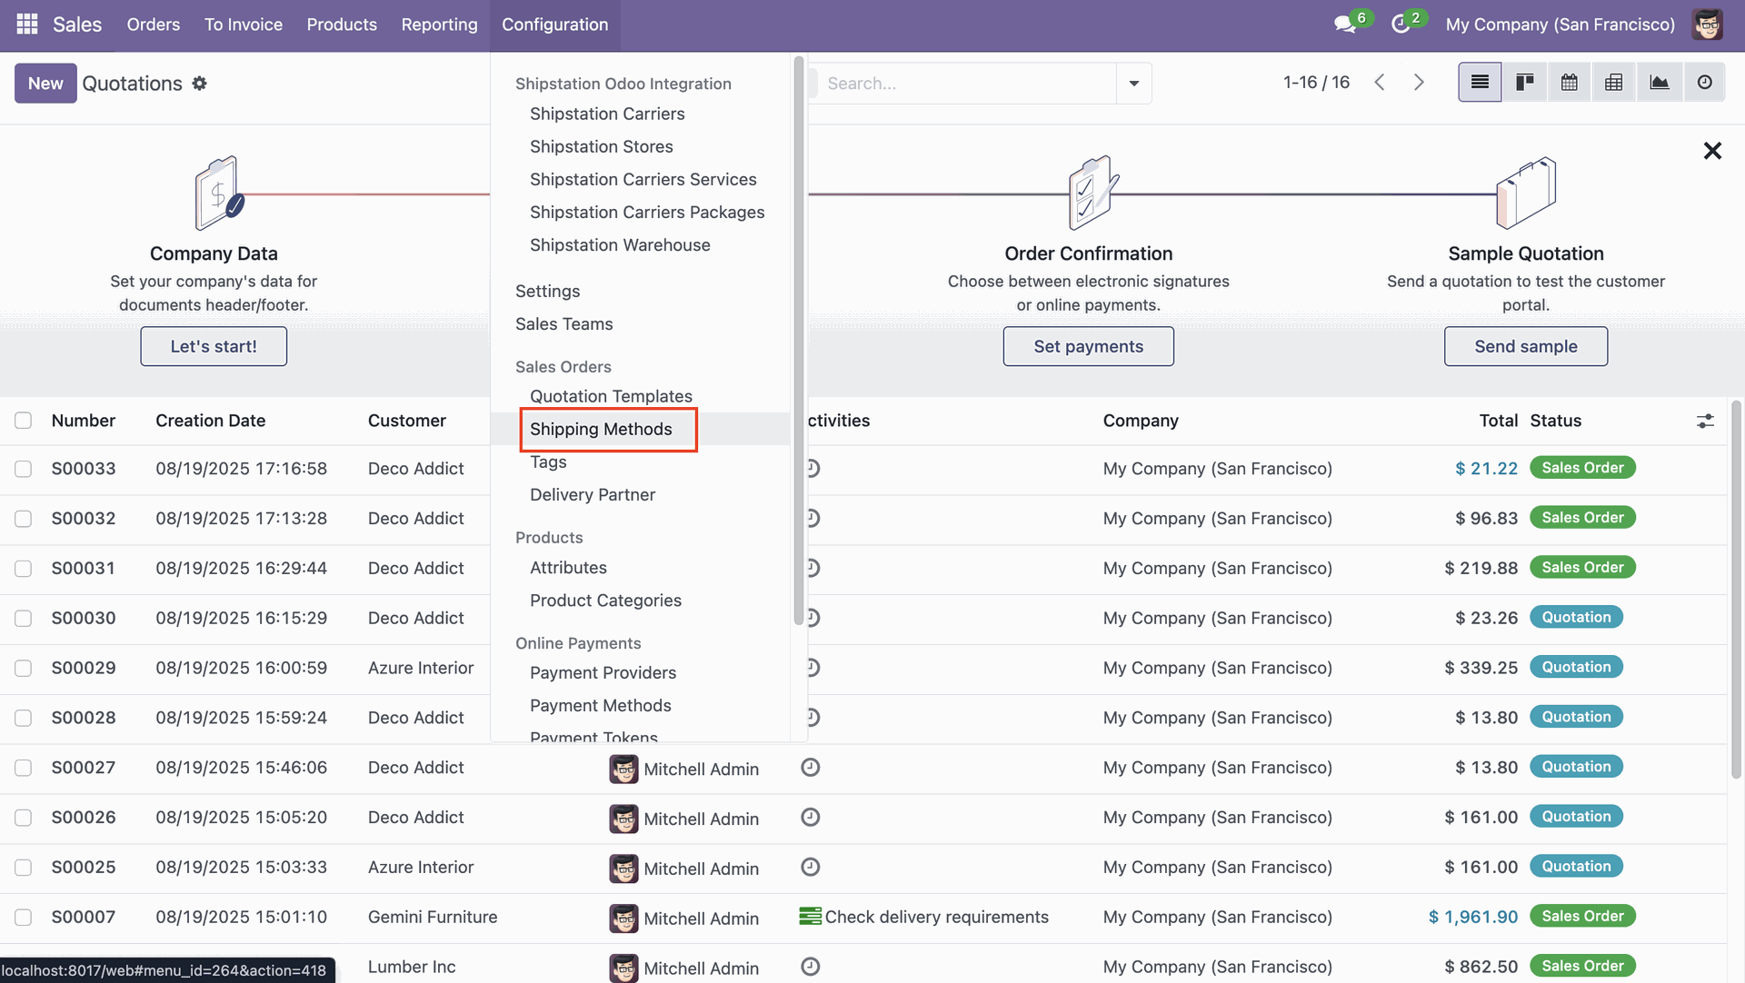1745x983 pixels.
Task: Switch to kanban view
Action: tap(1524, 83)
